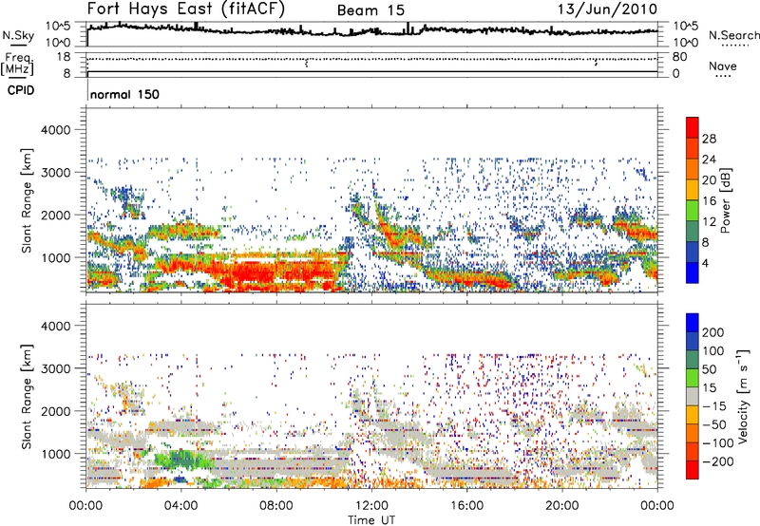Click the '4' label on power colorbar
The height and width of the screenshot is (526, 760).
click(705, 263)
